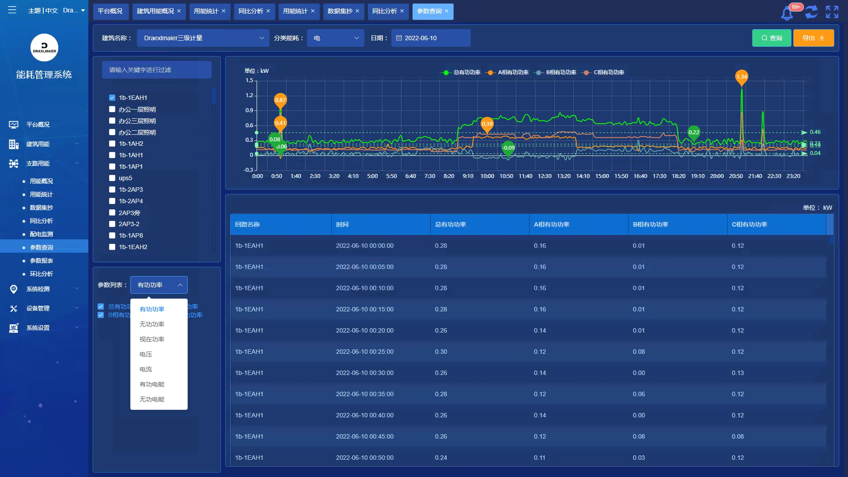Toggle the 总有功功率 legend color marker

coord(446,72)
